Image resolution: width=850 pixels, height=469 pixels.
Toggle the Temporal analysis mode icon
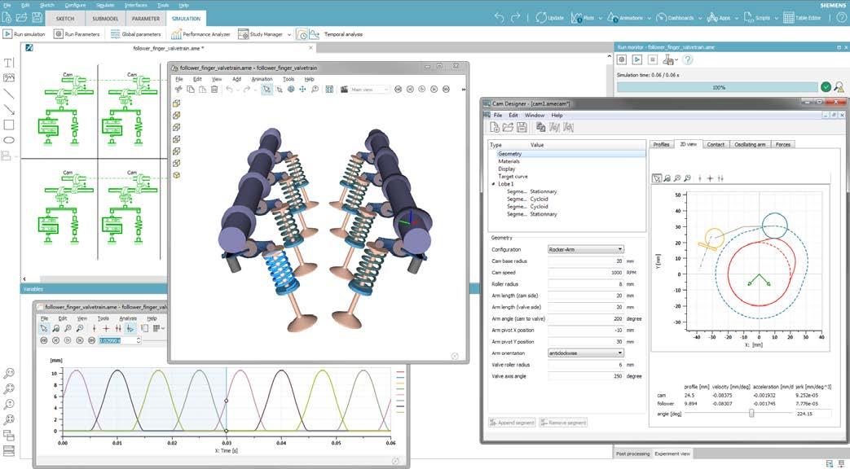point(302,34)
